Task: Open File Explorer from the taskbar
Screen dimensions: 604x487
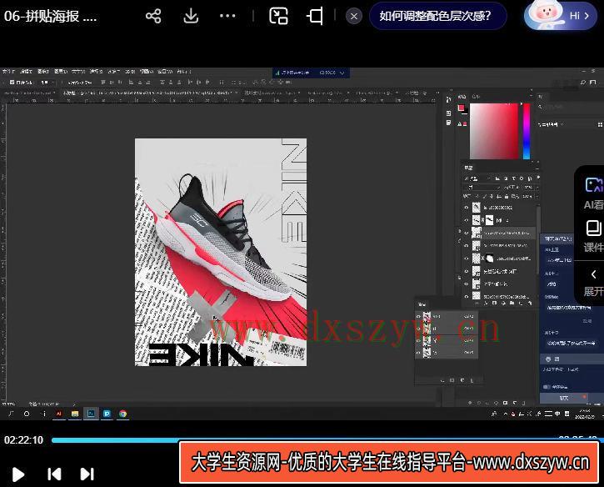Action: pos(75,414)
